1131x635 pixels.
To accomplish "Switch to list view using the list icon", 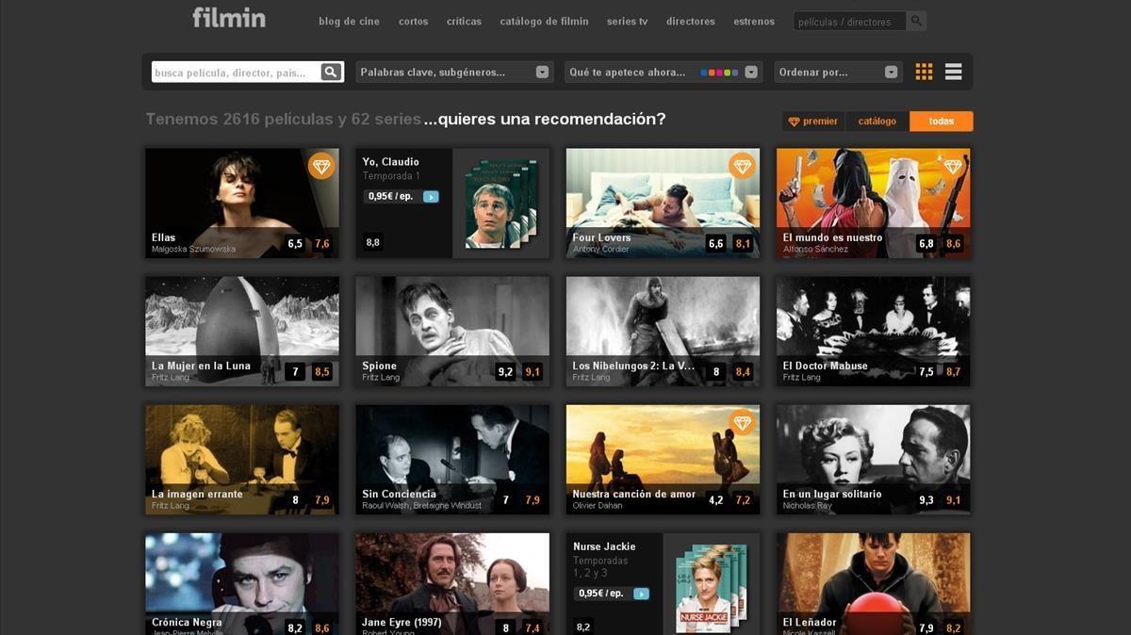I will pyautogui.click(x=953, y=71).
